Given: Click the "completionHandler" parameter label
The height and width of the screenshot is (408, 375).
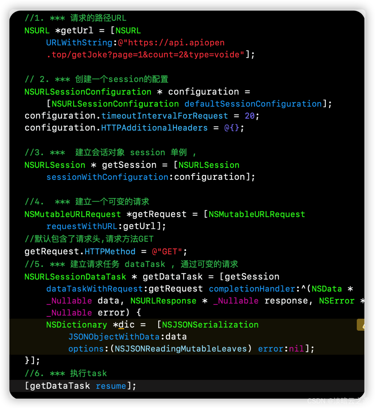Looking at the screenshot, I should [x=252, y=289].
